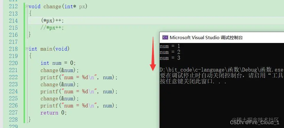
Task: Click the printf statement on line 222
Action: click(x=79, y=77)
